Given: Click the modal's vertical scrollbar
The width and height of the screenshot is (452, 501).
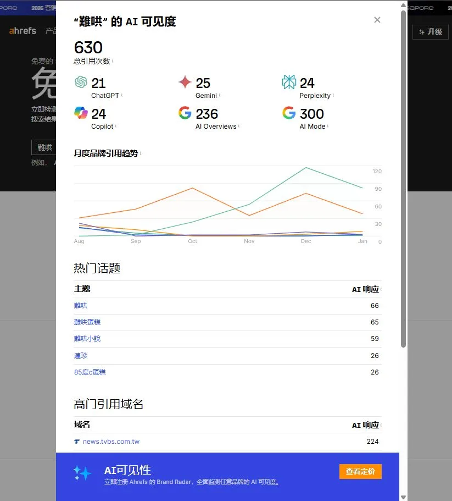Looking at the screenshot, I should tap(404, 176).
